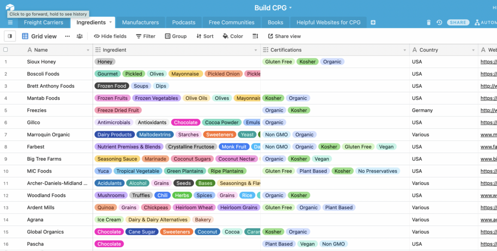Click the Certifications field multi-select icon
This screenshot has width=497, height=251.
(x=265, y=50)
